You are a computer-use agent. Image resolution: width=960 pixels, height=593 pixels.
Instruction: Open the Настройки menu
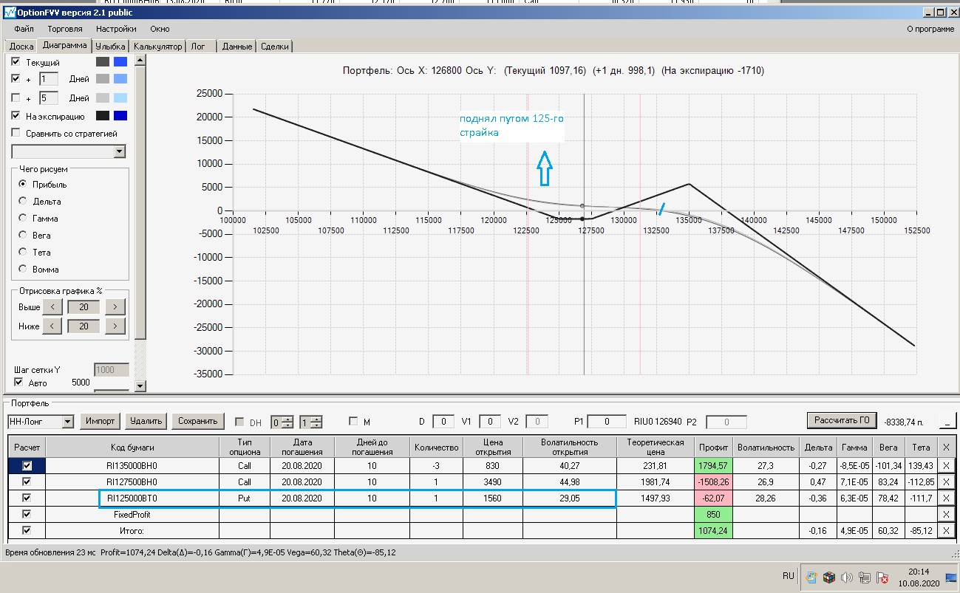(x=116, y=29)
